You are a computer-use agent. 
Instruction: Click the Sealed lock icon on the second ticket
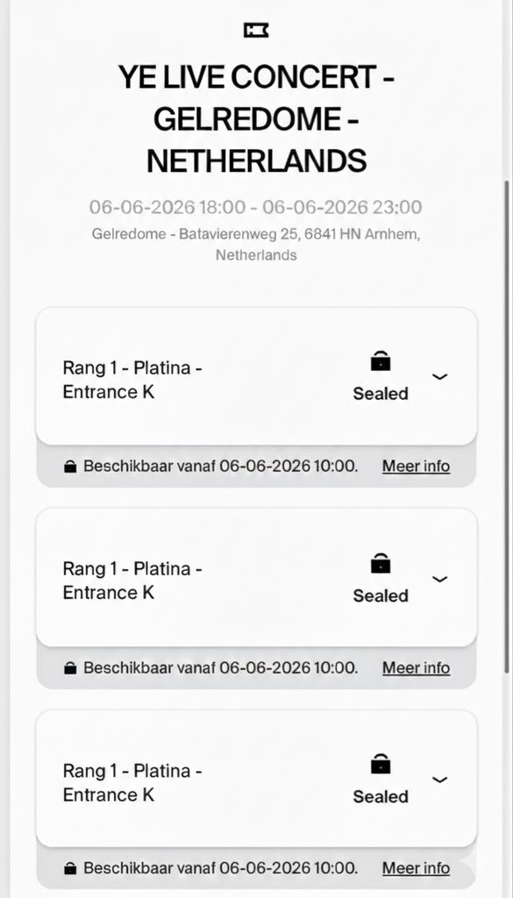(380, 562)
